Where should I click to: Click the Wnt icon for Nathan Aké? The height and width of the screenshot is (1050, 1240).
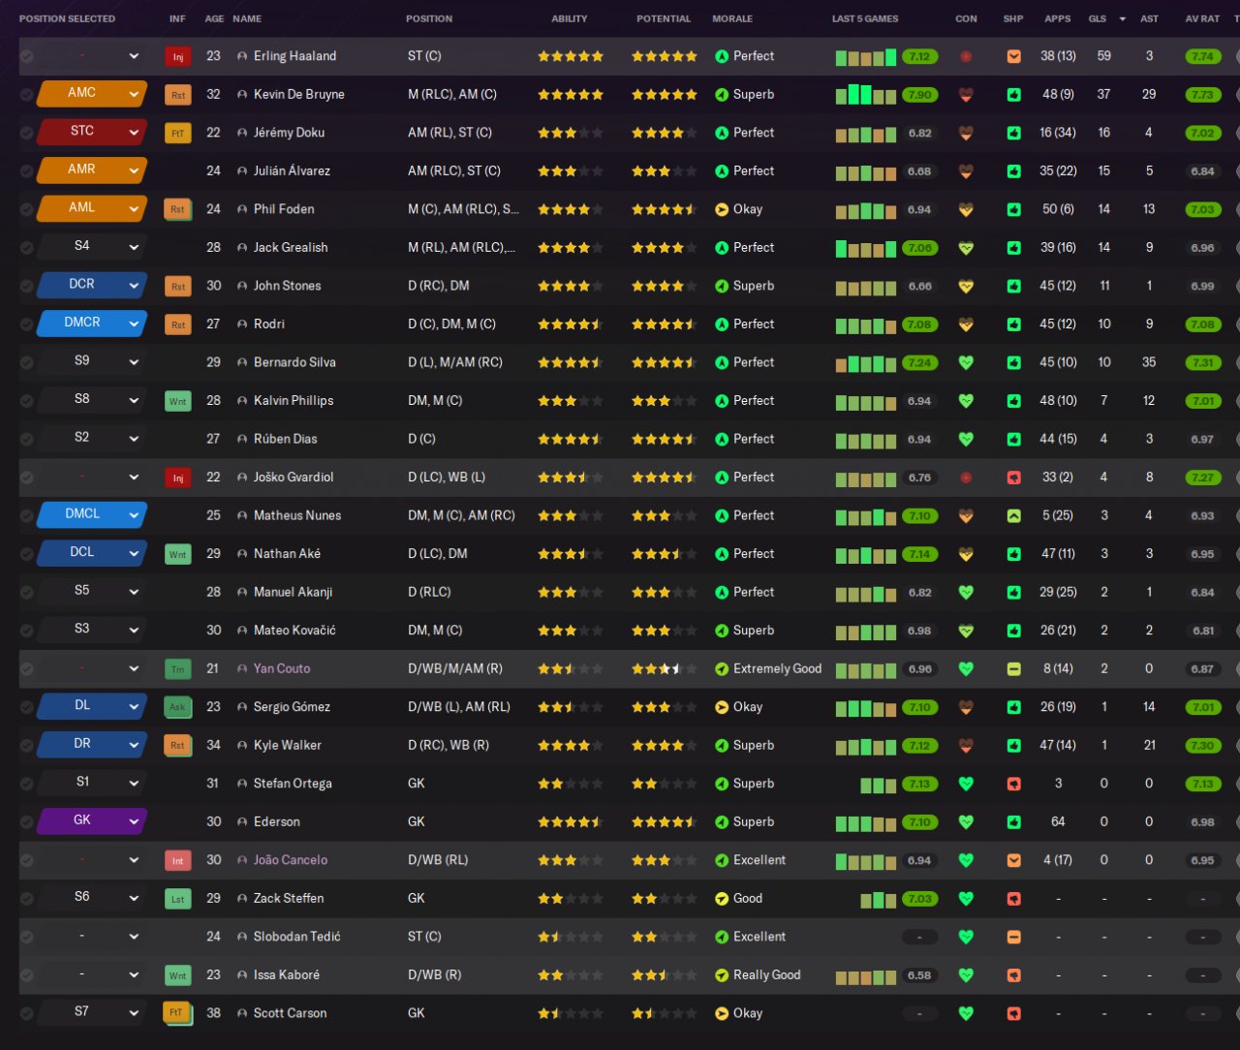178,554
